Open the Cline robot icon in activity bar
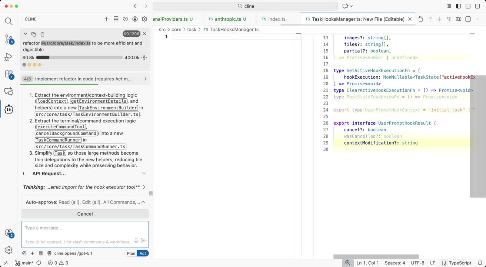This screenshot has height=267, width=486. 9,109
